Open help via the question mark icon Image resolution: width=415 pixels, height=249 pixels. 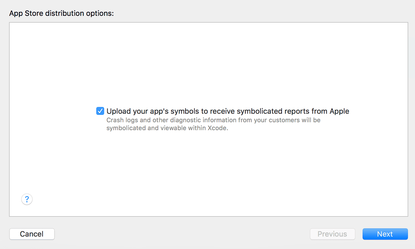pyautogui.click(x=27, y=199)
